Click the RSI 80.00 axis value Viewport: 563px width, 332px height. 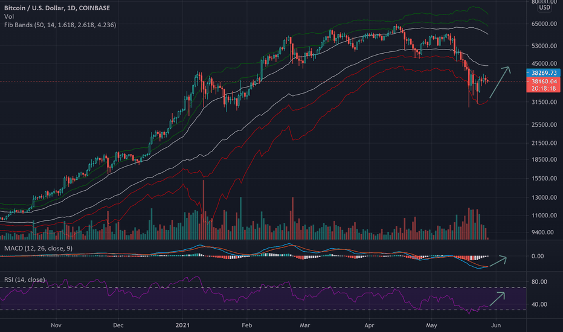pos(539,282)
